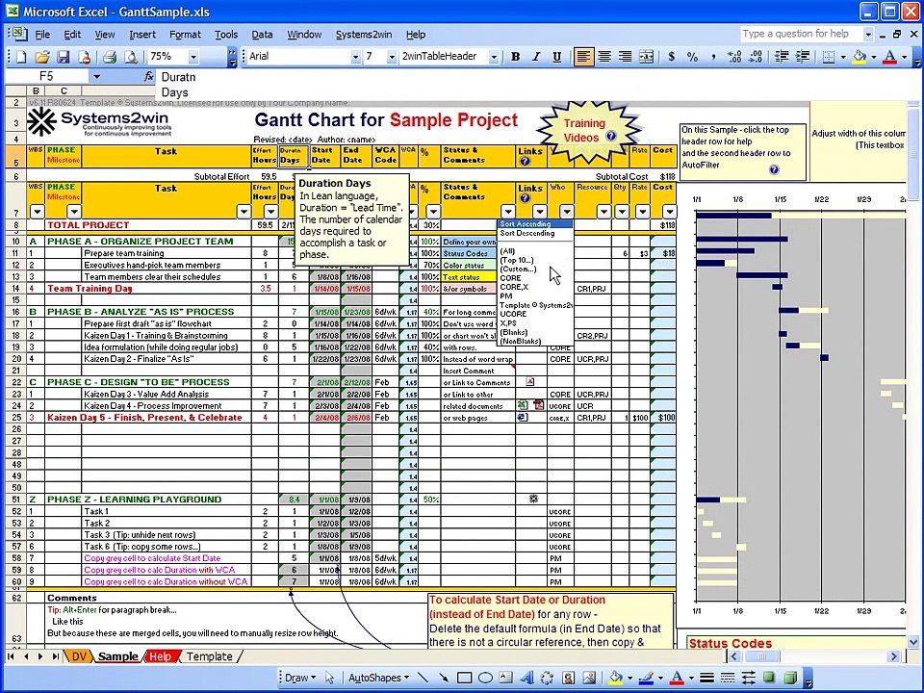Select the Rectangle drawing tool
Image resolution: width=924 pixels, height=693 pixels.
click(464, 678)
